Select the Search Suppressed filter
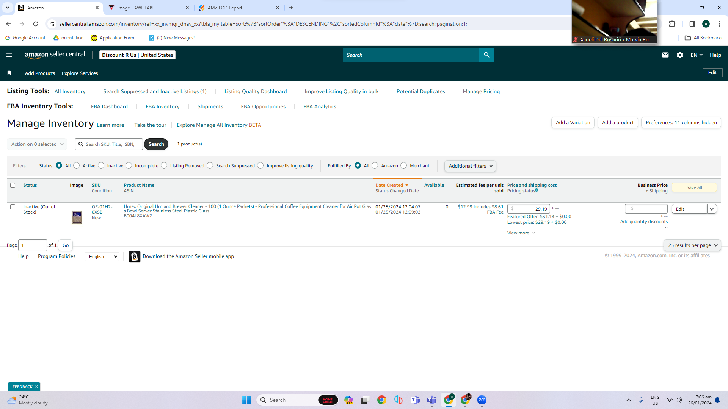Screen dimensions: 728x409 click(x=210, y=165)
